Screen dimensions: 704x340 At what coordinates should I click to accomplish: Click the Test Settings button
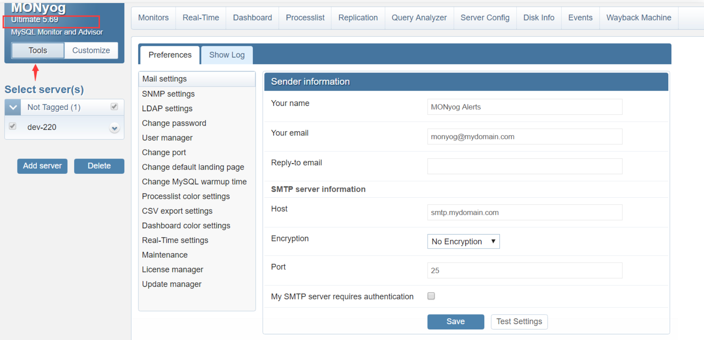tap(519, 321)
